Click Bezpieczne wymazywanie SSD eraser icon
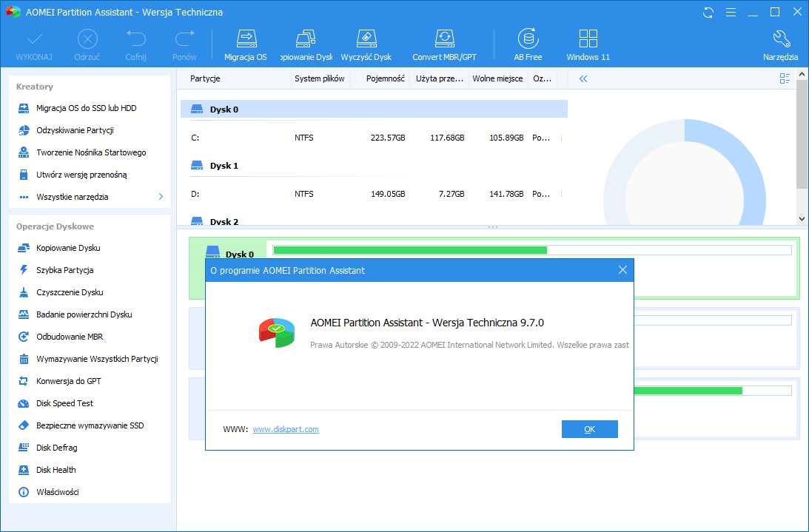 pos(24,425)
